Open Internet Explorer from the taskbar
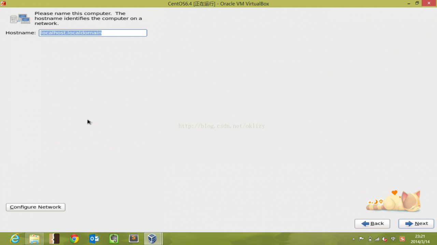This screenshot has width=437, height=245. pyautogui.click(x=15, y=239)
